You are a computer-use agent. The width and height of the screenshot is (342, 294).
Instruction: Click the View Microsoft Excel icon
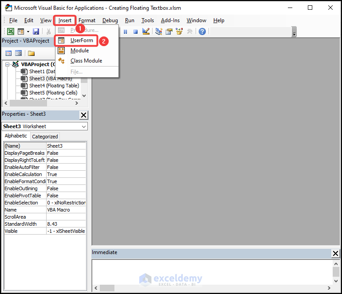pyautogui.click(x=11, y=31)
